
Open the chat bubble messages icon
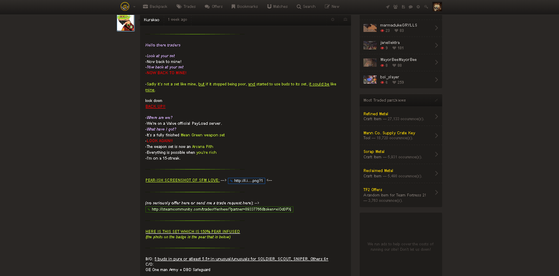[411, 7]
